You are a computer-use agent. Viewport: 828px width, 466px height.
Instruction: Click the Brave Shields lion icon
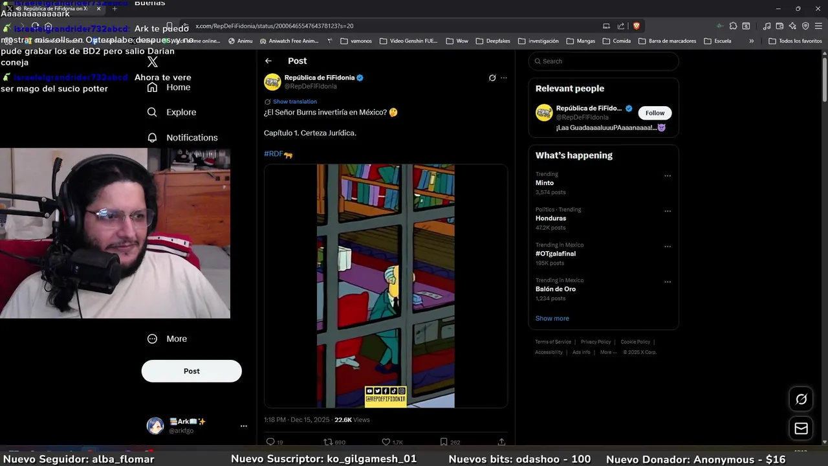coord(637,26)
